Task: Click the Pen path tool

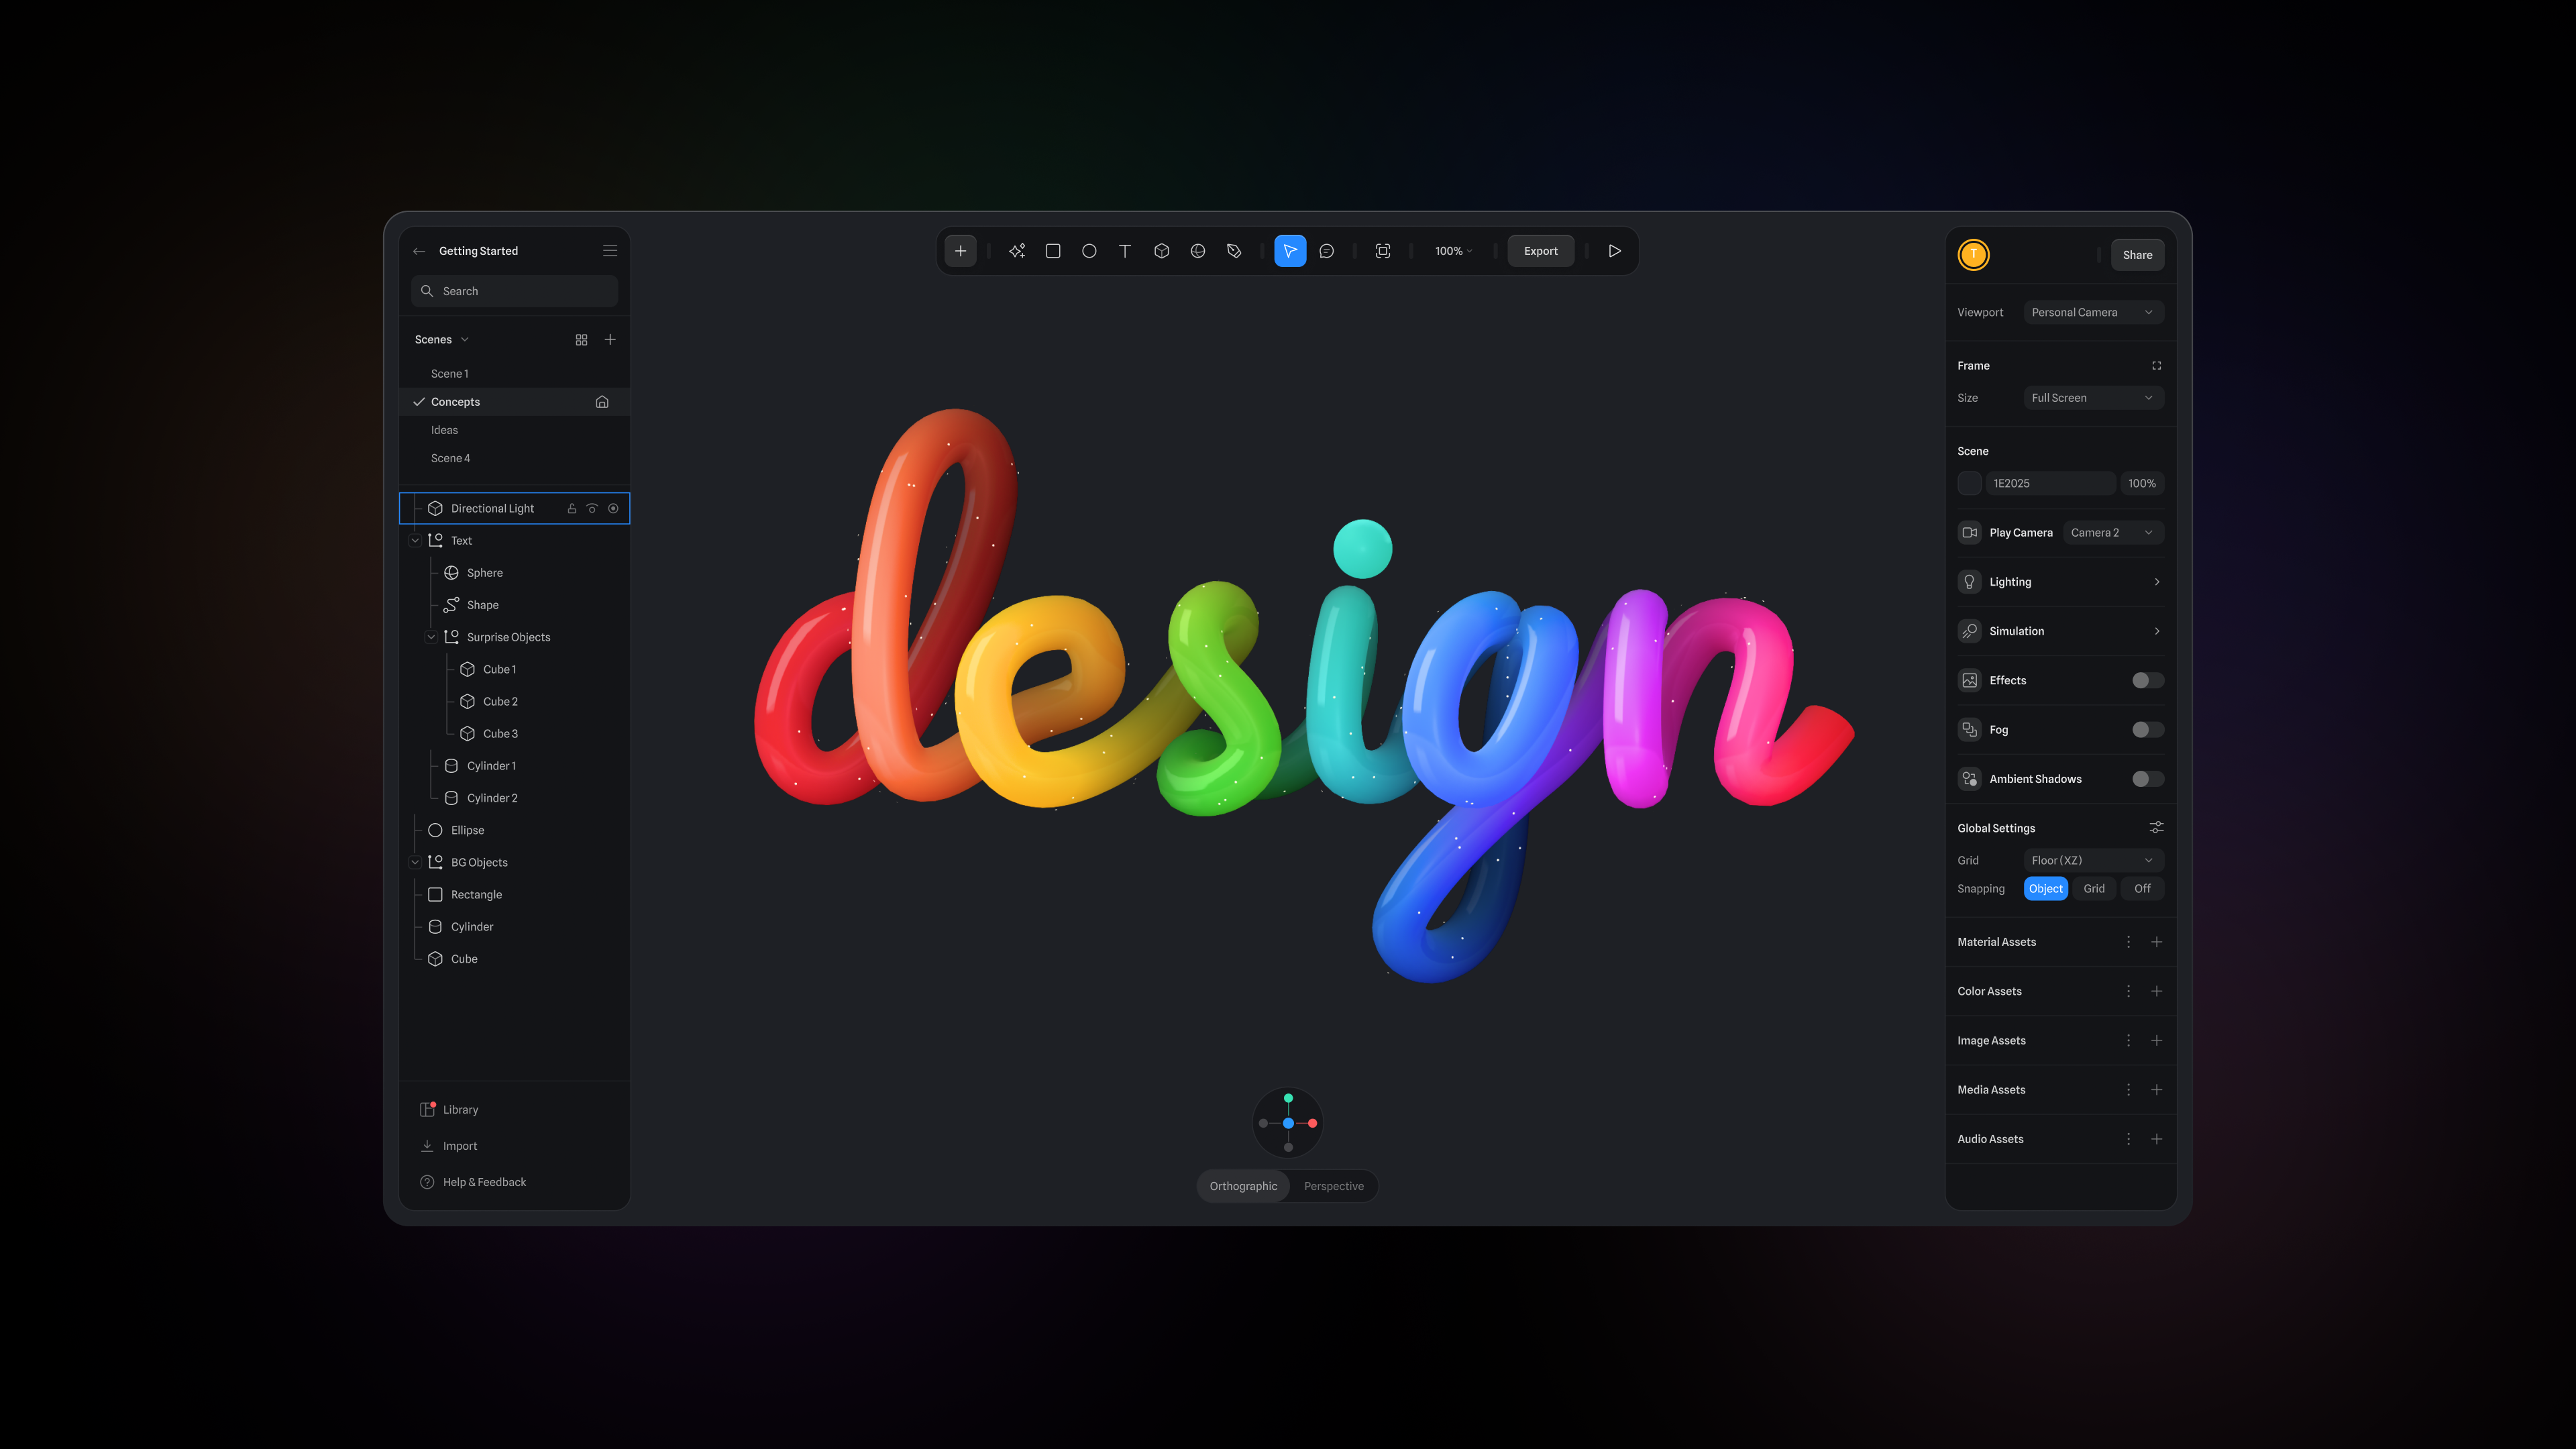Action: tap(1234, 251)
